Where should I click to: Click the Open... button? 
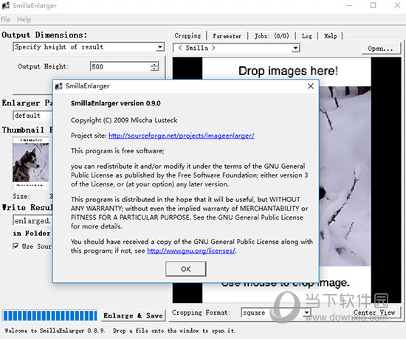pyautogui.click(x=380, y=49)
